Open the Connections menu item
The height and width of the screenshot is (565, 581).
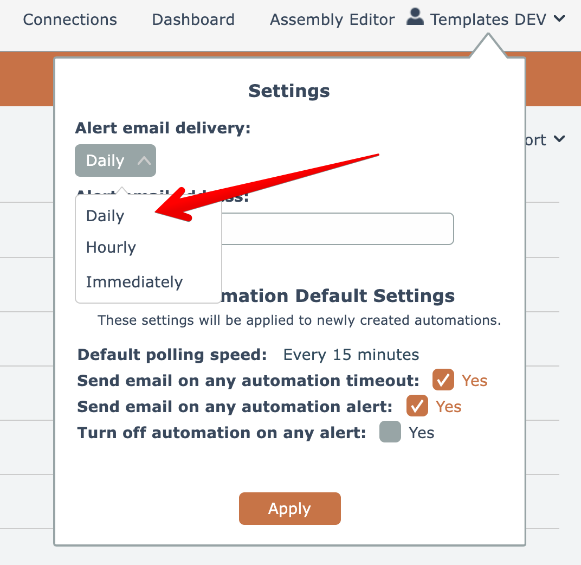70,20
